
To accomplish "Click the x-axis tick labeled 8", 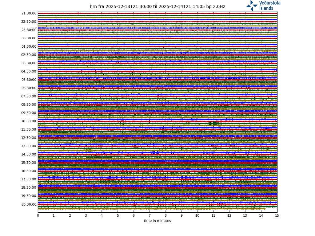I will click(x=165, y=215).
